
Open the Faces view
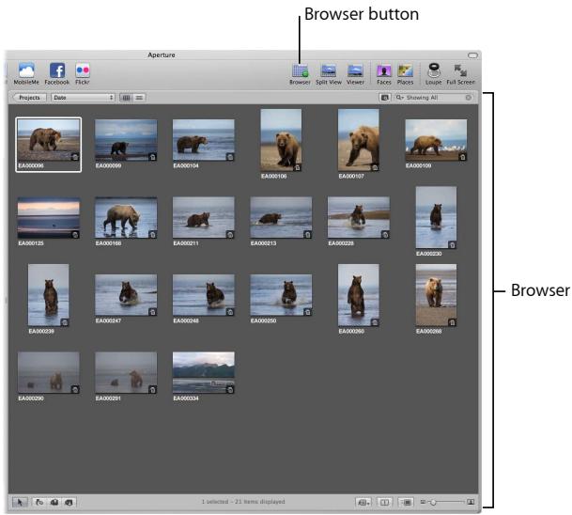tap(384, 74)
